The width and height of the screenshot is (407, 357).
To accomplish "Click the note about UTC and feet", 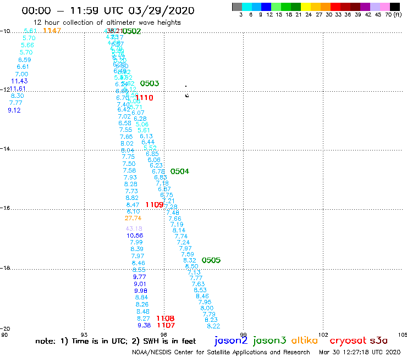I will point(116,341).
